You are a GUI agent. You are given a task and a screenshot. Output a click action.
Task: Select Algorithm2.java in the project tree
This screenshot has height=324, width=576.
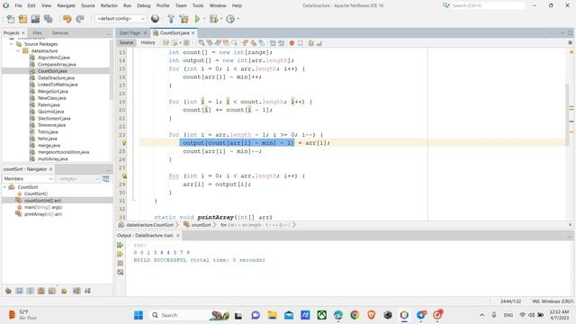[x=54, y=58]
